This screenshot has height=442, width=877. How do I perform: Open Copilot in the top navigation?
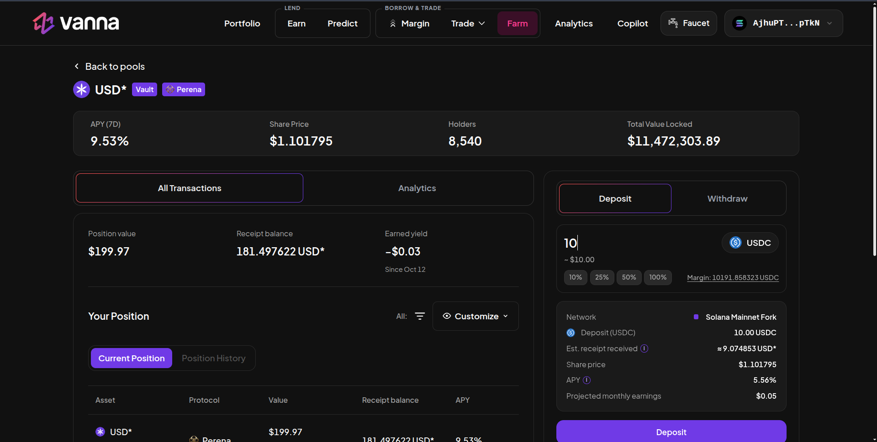[633, 23]
